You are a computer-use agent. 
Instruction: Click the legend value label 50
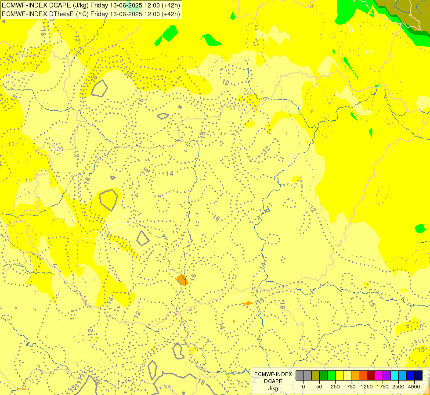[319, 387]
